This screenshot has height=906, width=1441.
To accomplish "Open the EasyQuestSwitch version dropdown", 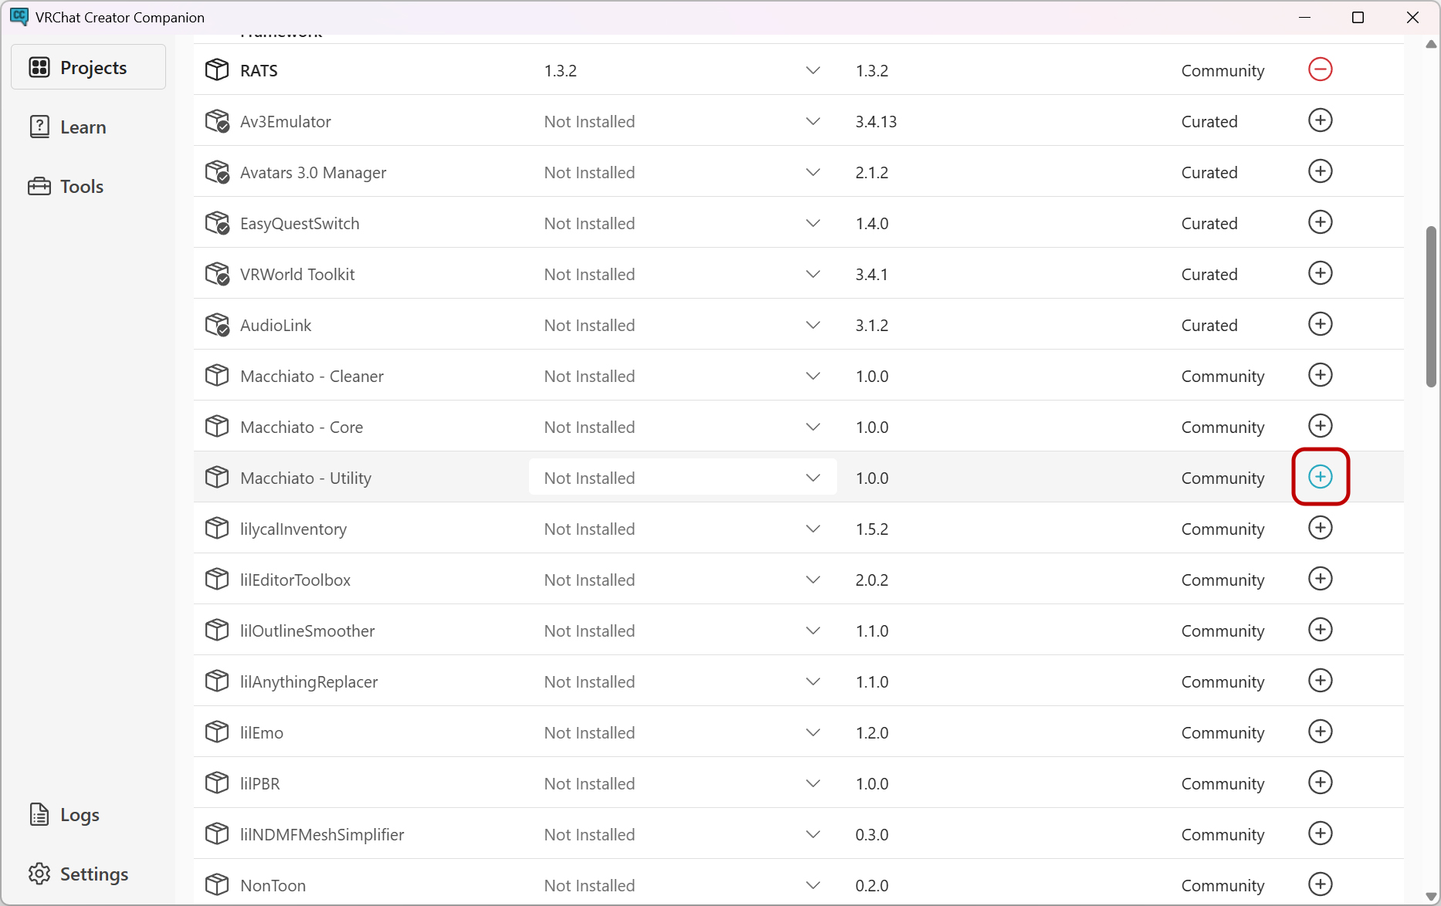I will [x=683, y=223].
